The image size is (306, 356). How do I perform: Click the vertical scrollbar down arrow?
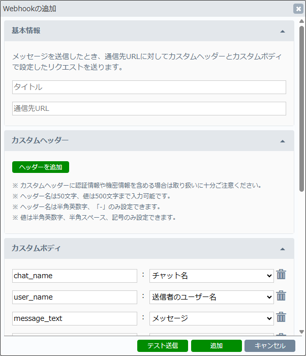[301, 332]
